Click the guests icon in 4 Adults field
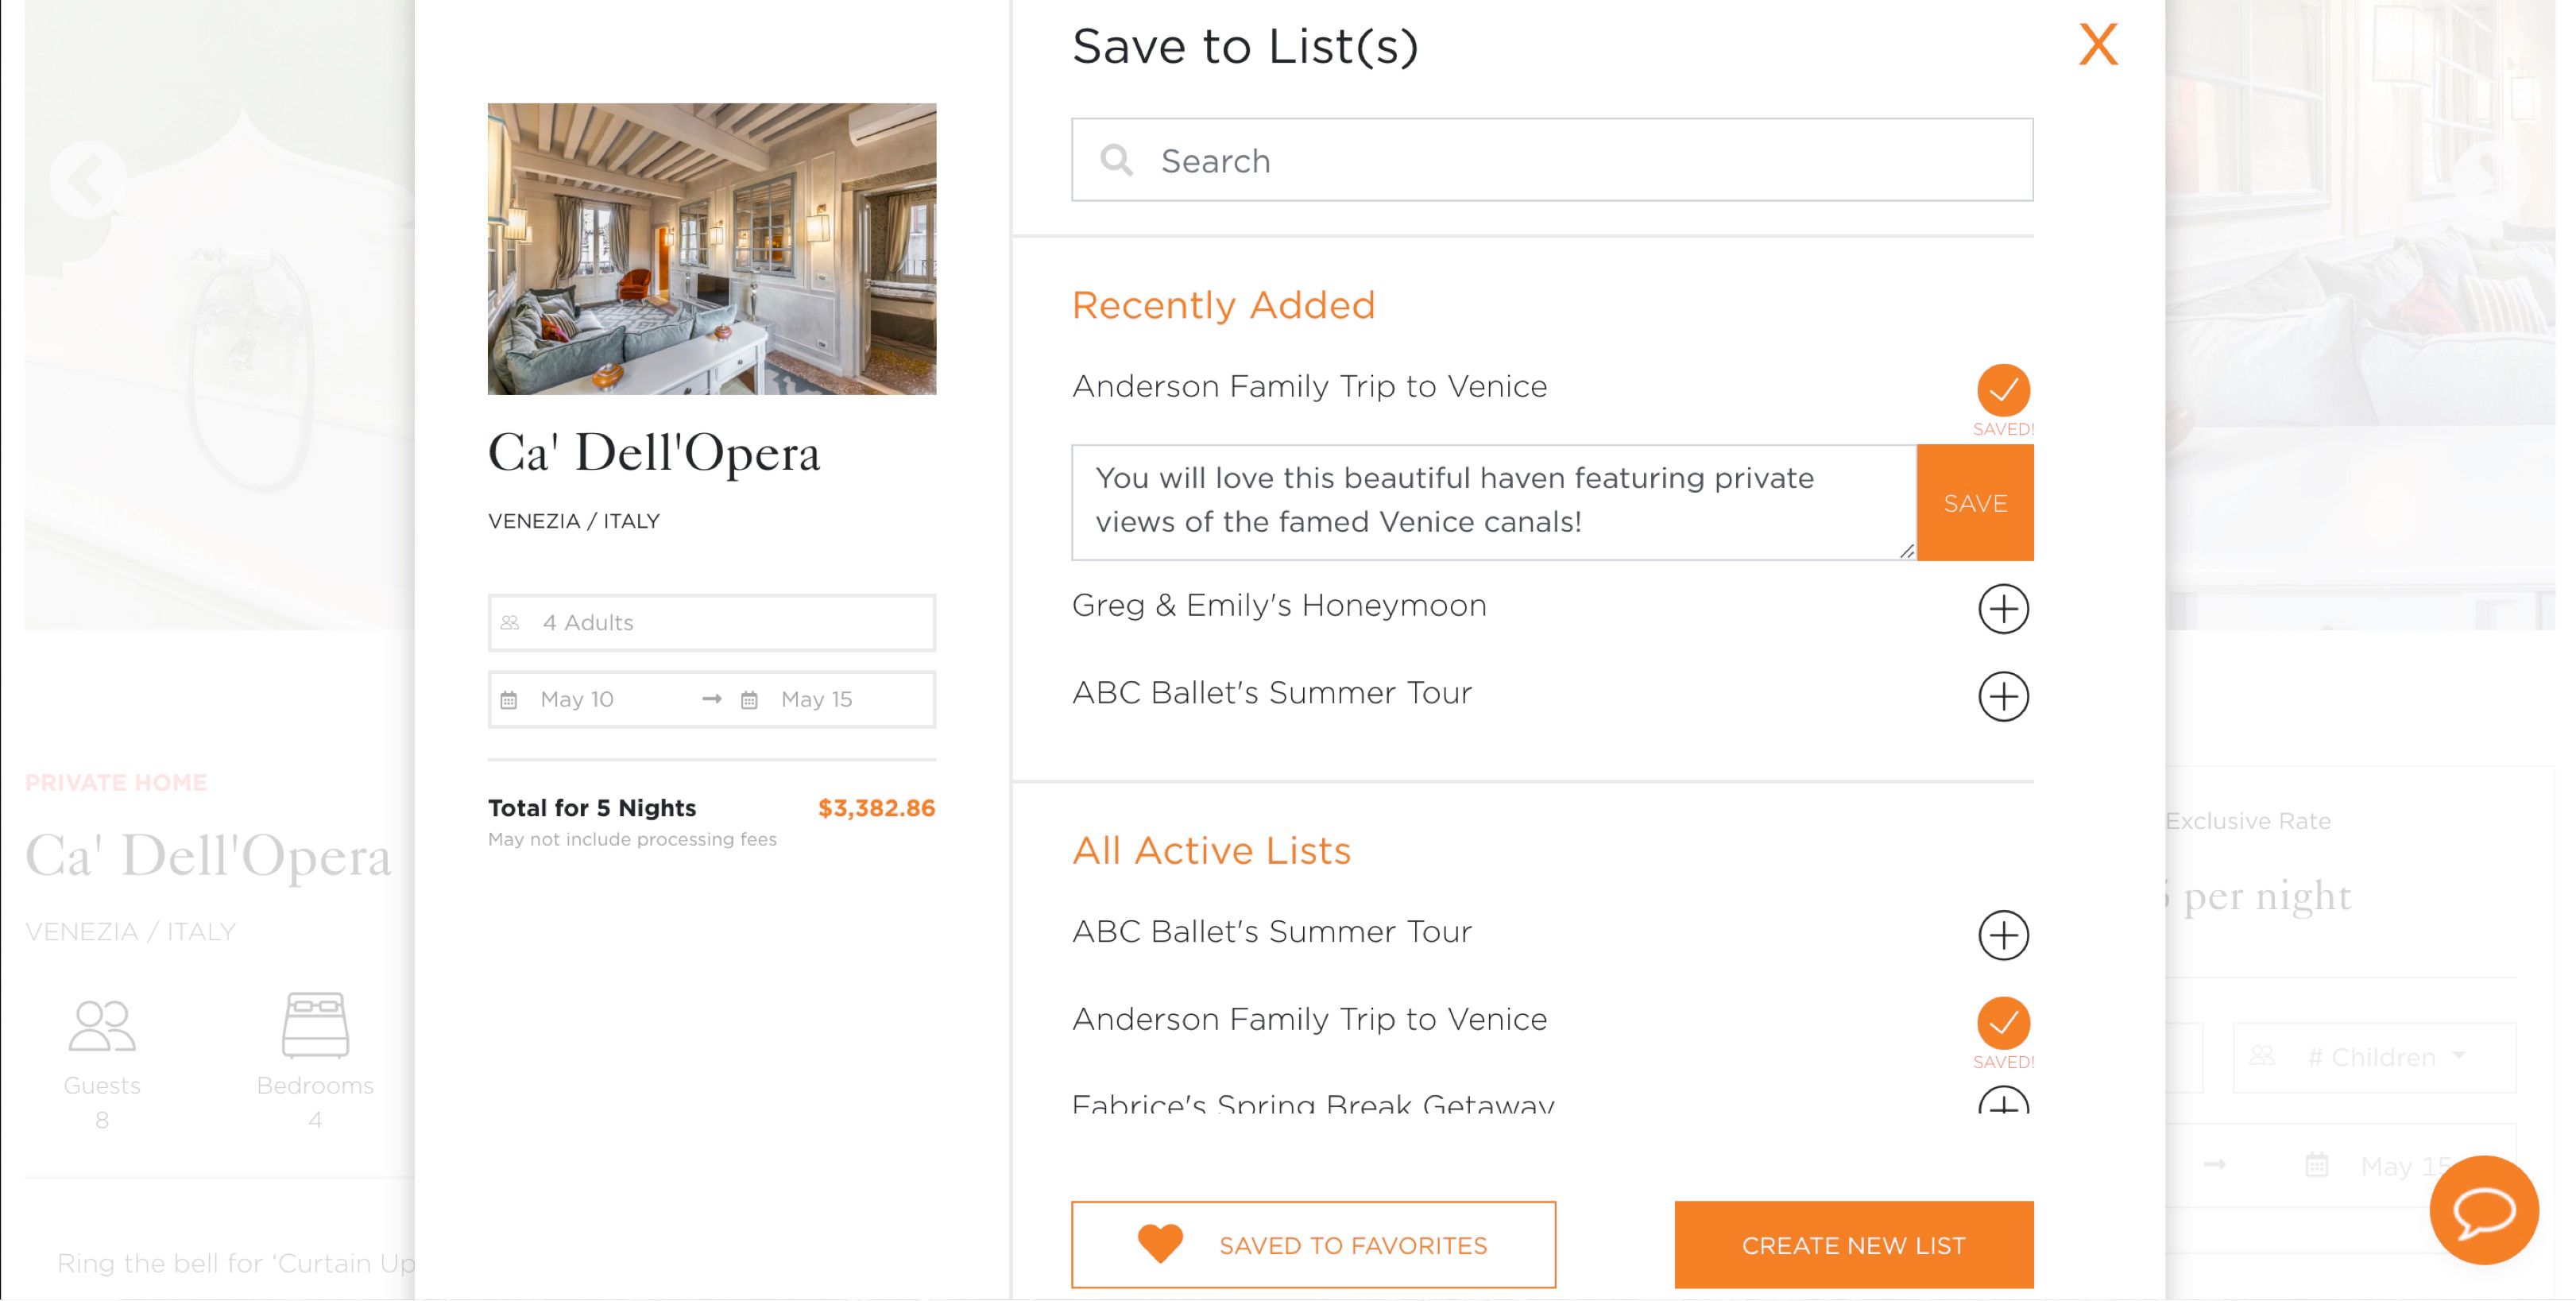2576x1301 pixels. (510, 623)
